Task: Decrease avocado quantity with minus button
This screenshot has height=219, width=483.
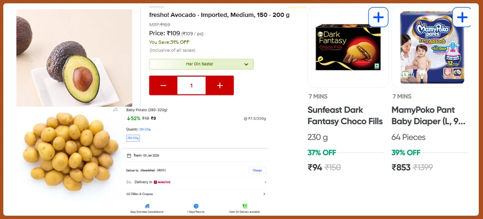Action: [x=163, y=86]
